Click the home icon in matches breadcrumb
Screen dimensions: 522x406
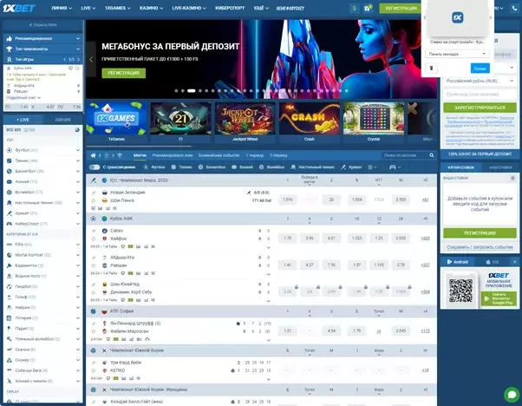pyautogui.click(x=94, y=155)
